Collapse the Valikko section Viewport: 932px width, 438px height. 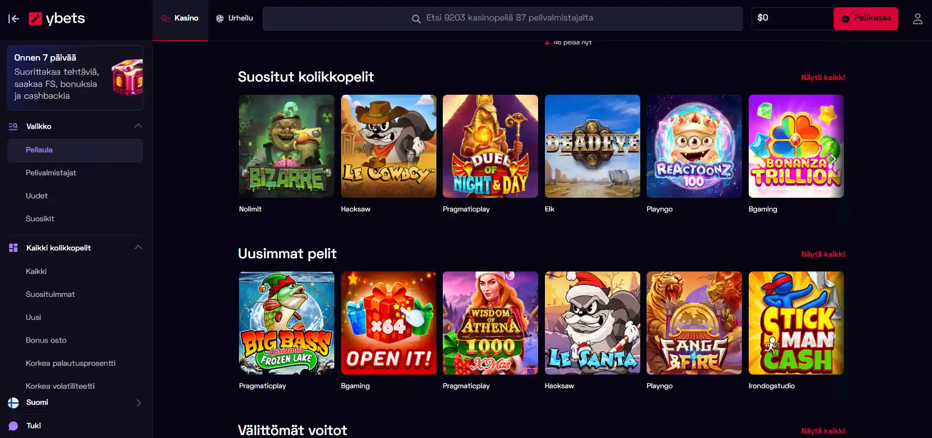click(138, 126)
